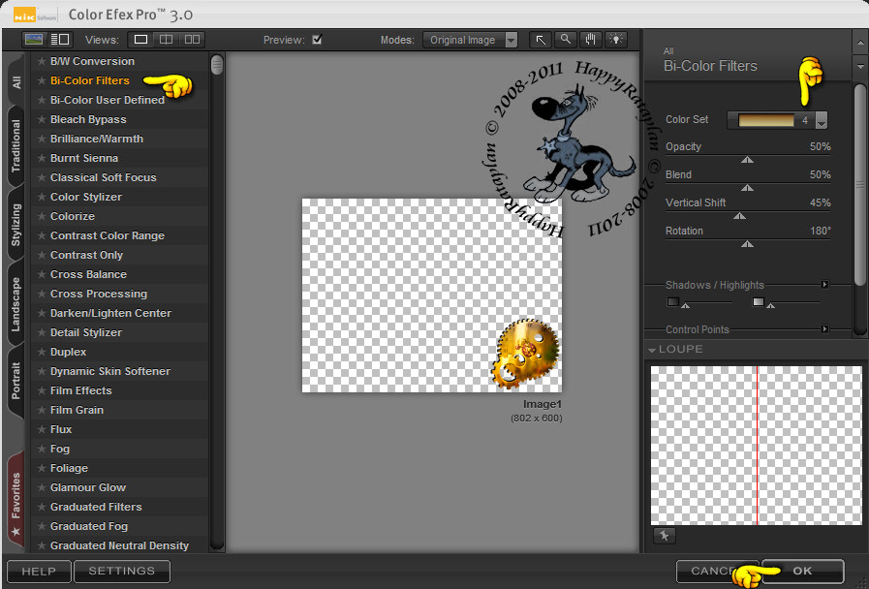
Task: Select the Color Stylizer filter
Action: (x=86, y=197)
